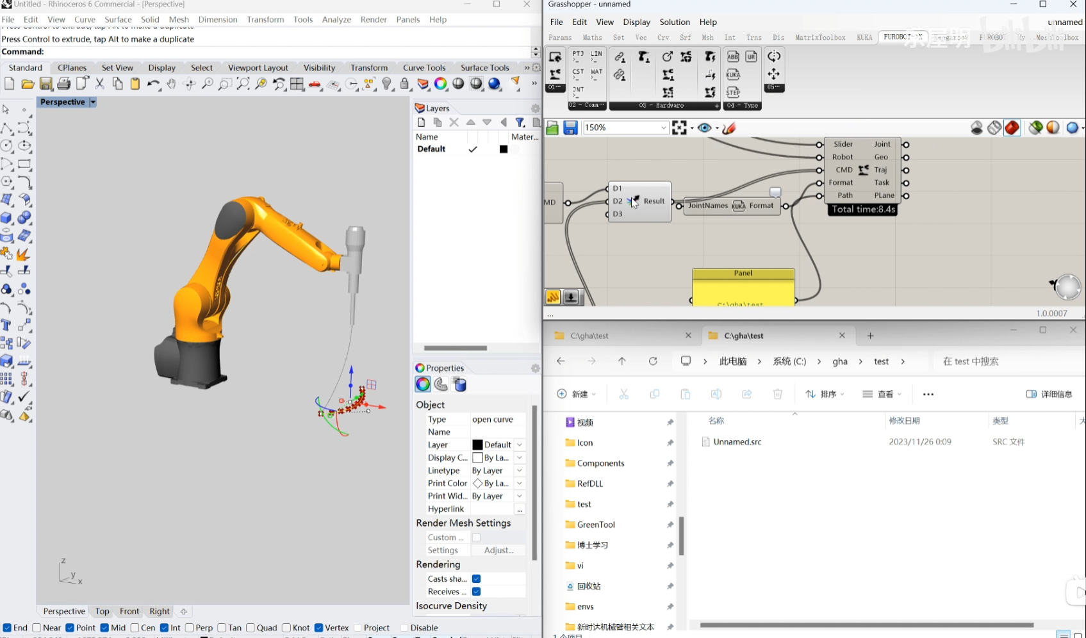This screenshot has width=1086, height=638.
Task: Click the Adjust... render mesh button
Action: 498,550
